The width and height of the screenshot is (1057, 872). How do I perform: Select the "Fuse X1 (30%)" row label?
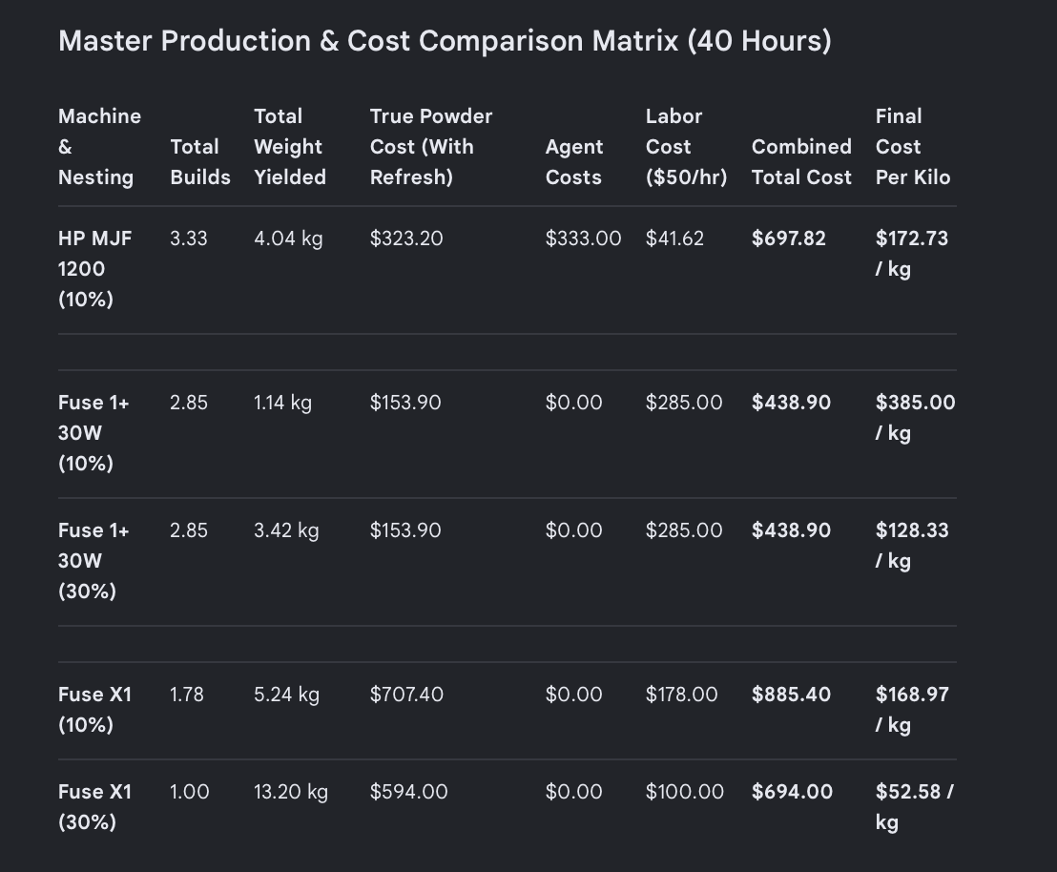click(x=95, y=806)
